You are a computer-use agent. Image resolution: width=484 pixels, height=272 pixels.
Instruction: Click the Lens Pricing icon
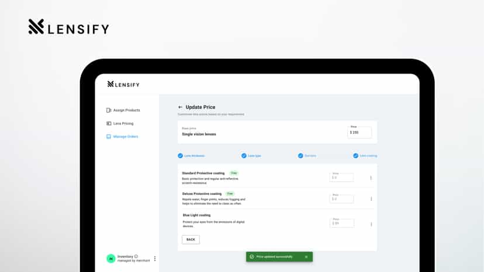point(109,123)
